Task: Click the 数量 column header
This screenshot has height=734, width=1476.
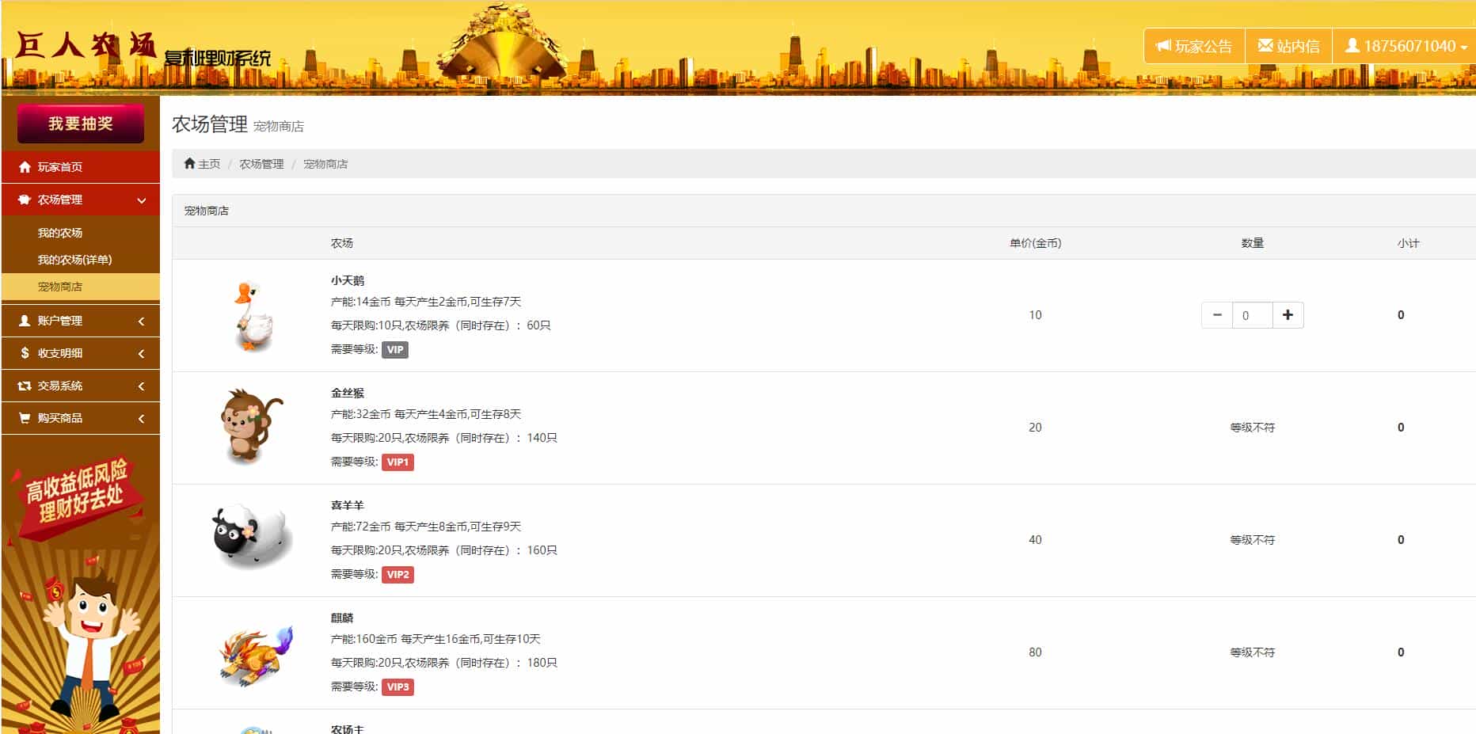Action: coord(1252,243)
